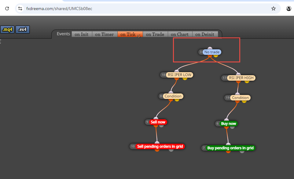Viewport: 294px width, 179px height.
Task: Click yellow output connector of No trade
Action: tap(216, 56)
